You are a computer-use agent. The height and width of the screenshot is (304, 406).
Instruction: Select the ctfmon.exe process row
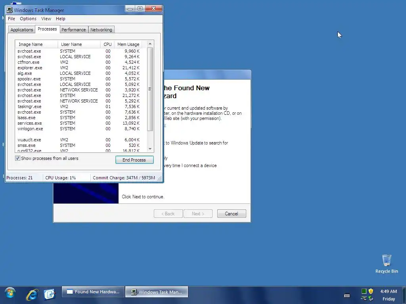click(79, 62)
